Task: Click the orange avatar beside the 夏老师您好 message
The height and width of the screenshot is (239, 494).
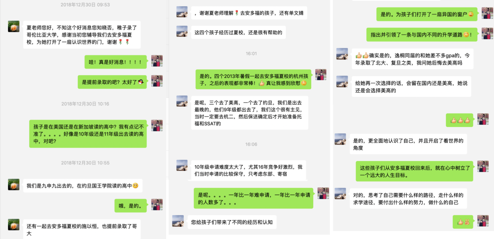Action: coord(14,26)
